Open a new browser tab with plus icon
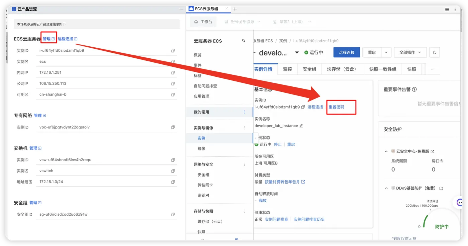This screenshot has width=468, height=246. pyautogui.click(x=235, y=9)
